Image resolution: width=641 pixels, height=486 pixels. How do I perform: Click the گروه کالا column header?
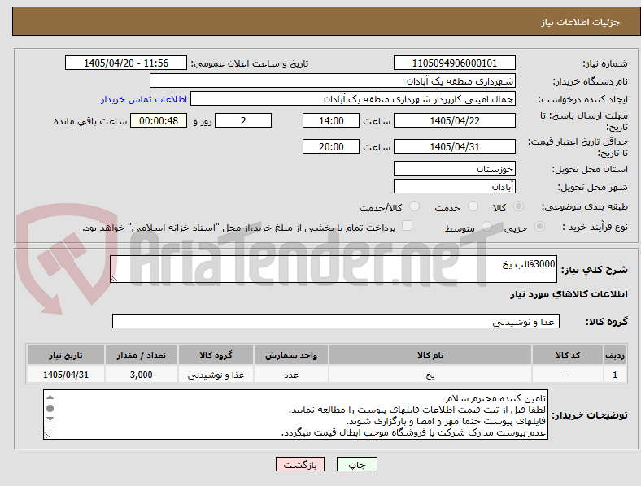coord(216,355)
